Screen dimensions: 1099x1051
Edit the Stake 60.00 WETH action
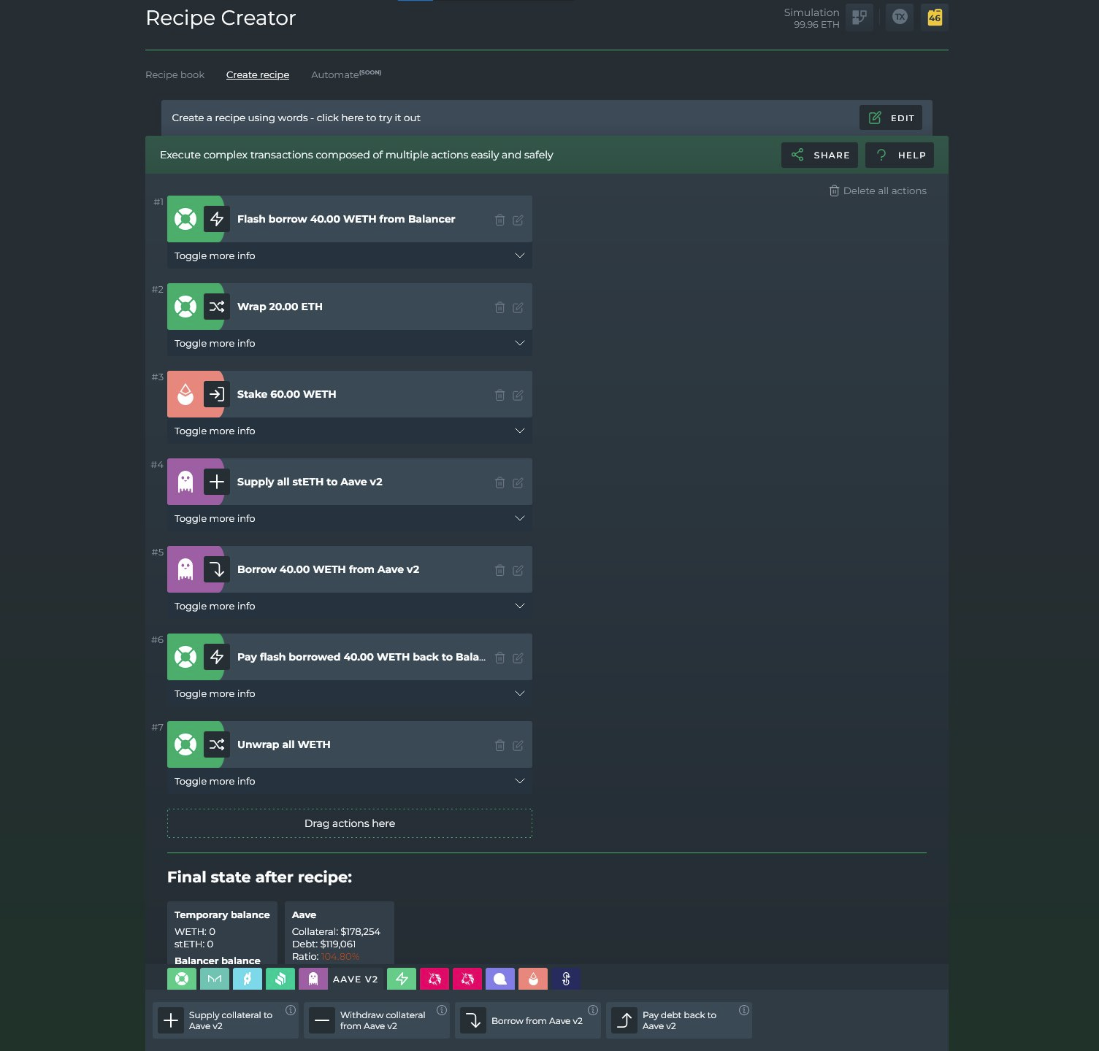coord(518,395)
